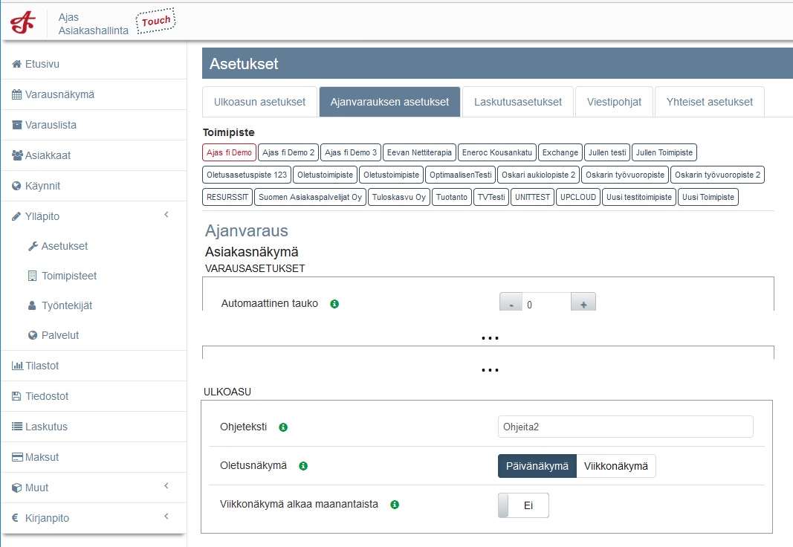Screen dimensions: 793x547
Task: Click the wrench icon for Asetukset
Action: [x=32, y=246]
